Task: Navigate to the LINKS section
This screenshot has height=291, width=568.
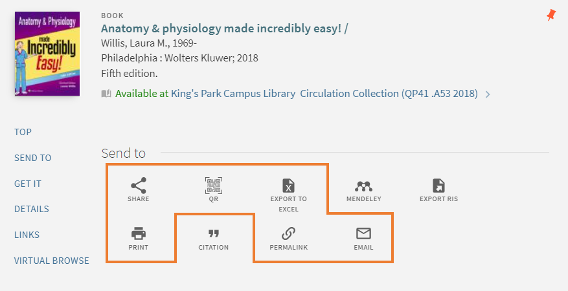Action: pos(27,235)
